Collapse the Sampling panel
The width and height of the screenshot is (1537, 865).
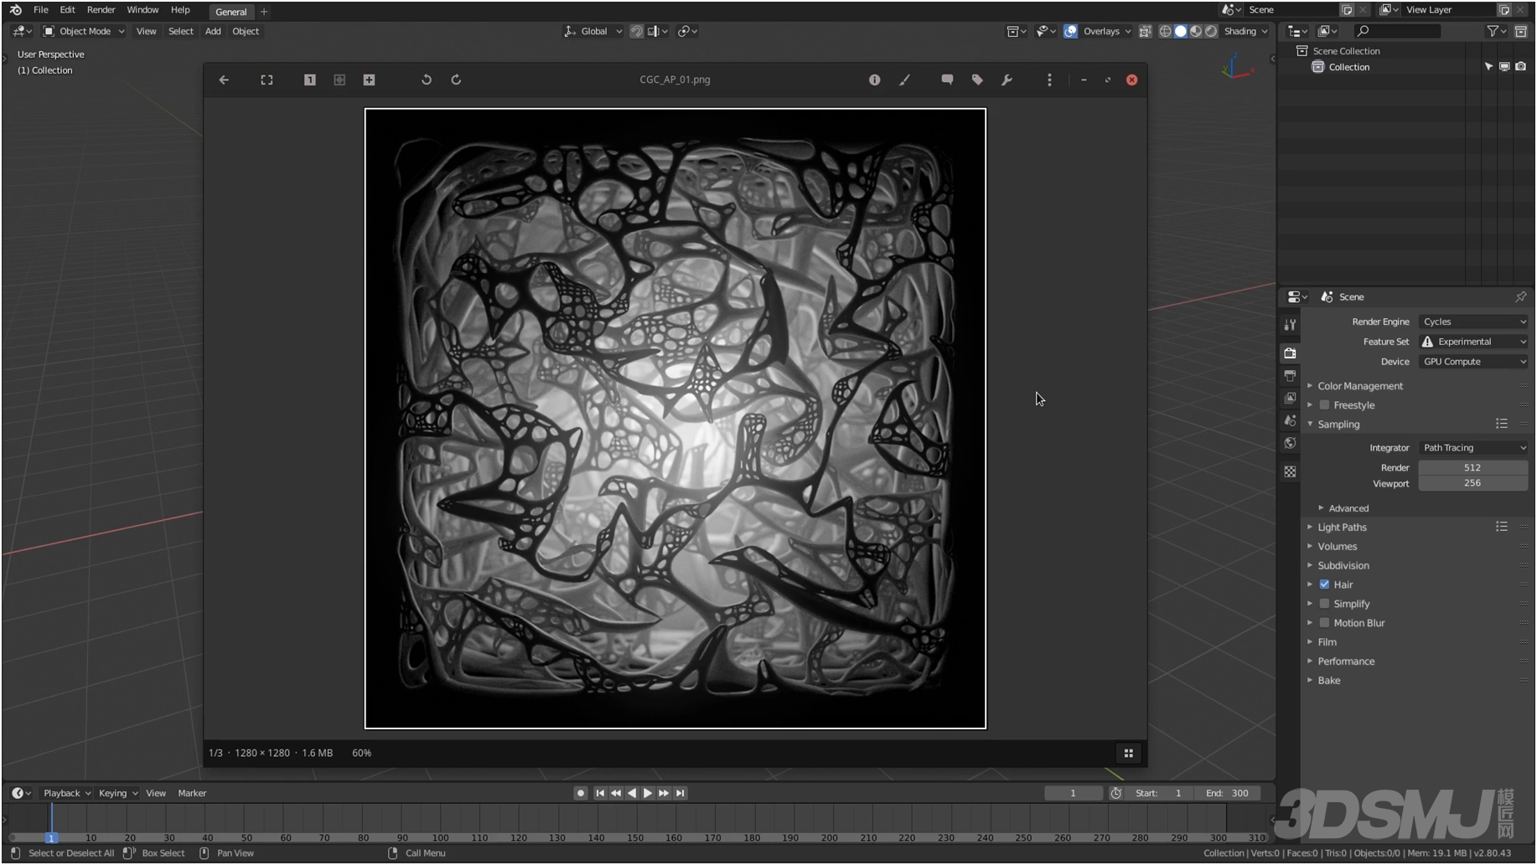click(1338, 425)
